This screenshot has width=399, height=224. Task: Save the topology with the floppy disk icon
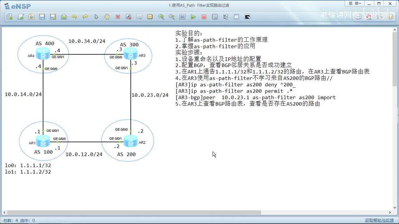tap(42, 17)
